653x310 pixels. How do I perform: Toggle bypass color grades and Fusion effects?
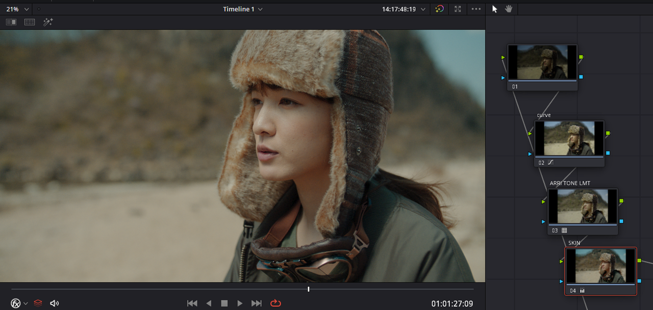click(x=439, y=9)
